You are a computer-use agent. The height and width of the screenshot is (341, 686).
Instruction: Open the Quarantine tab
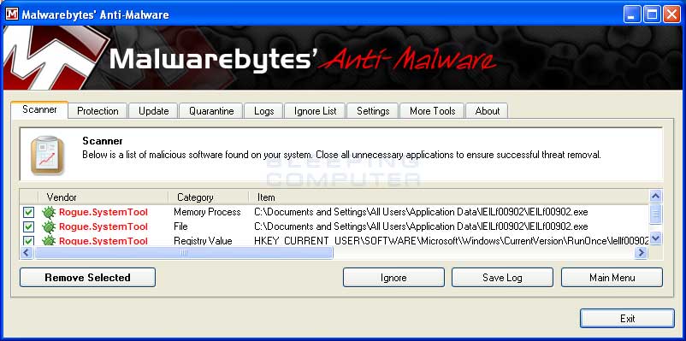[x=211, y=111]
